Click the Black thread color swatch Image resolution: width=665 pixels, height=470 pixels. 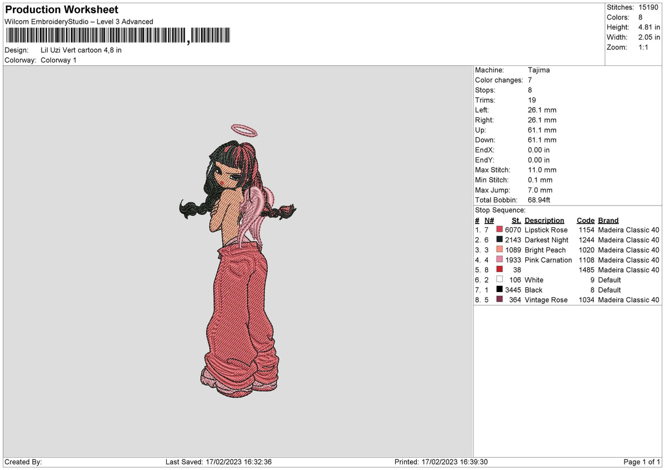499,289
